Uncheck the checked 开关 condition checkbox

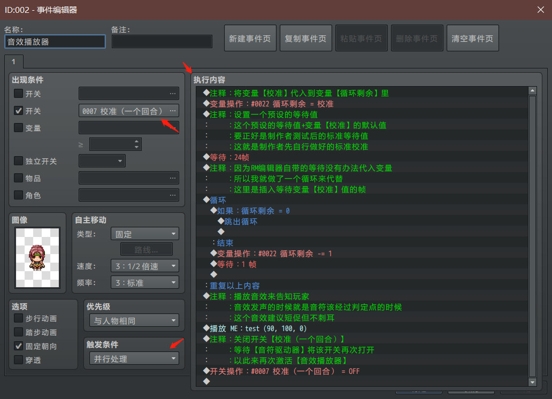tap(18, 111)
